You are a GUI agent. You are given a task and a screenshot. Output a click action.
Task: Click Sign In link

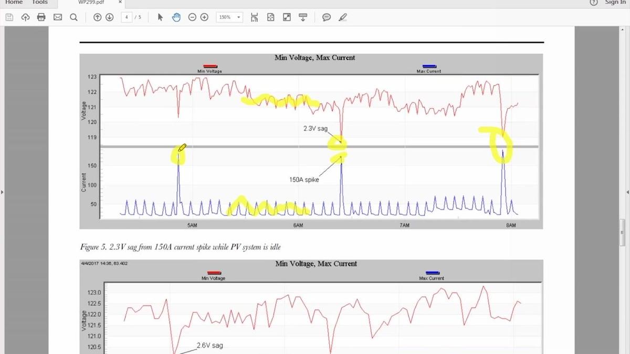615,2
